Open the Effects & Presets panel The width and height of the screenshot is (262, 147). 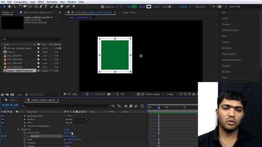click(x=230, y=30)
